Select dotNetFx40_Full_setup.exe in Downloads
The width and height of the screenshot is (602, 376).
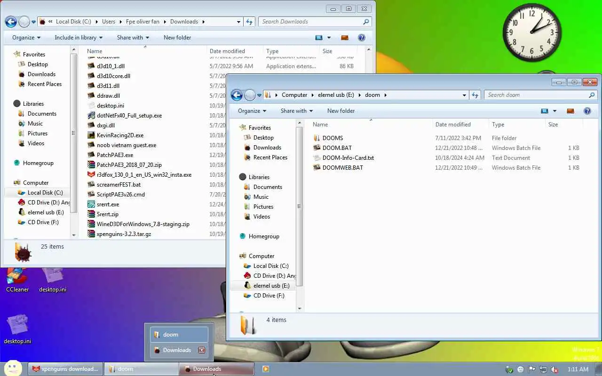(x=129, y=116)
